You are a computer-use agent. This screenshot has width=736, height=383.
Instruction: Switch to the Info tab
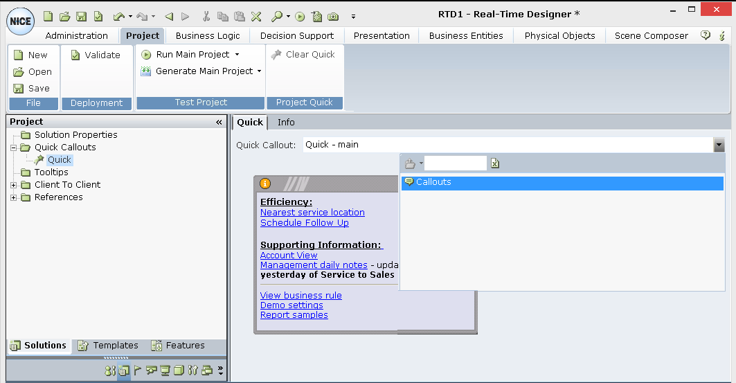[x=286, y=122]
